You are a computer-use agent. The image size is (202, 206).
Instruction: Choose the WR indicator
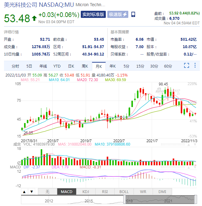point(143,192)
